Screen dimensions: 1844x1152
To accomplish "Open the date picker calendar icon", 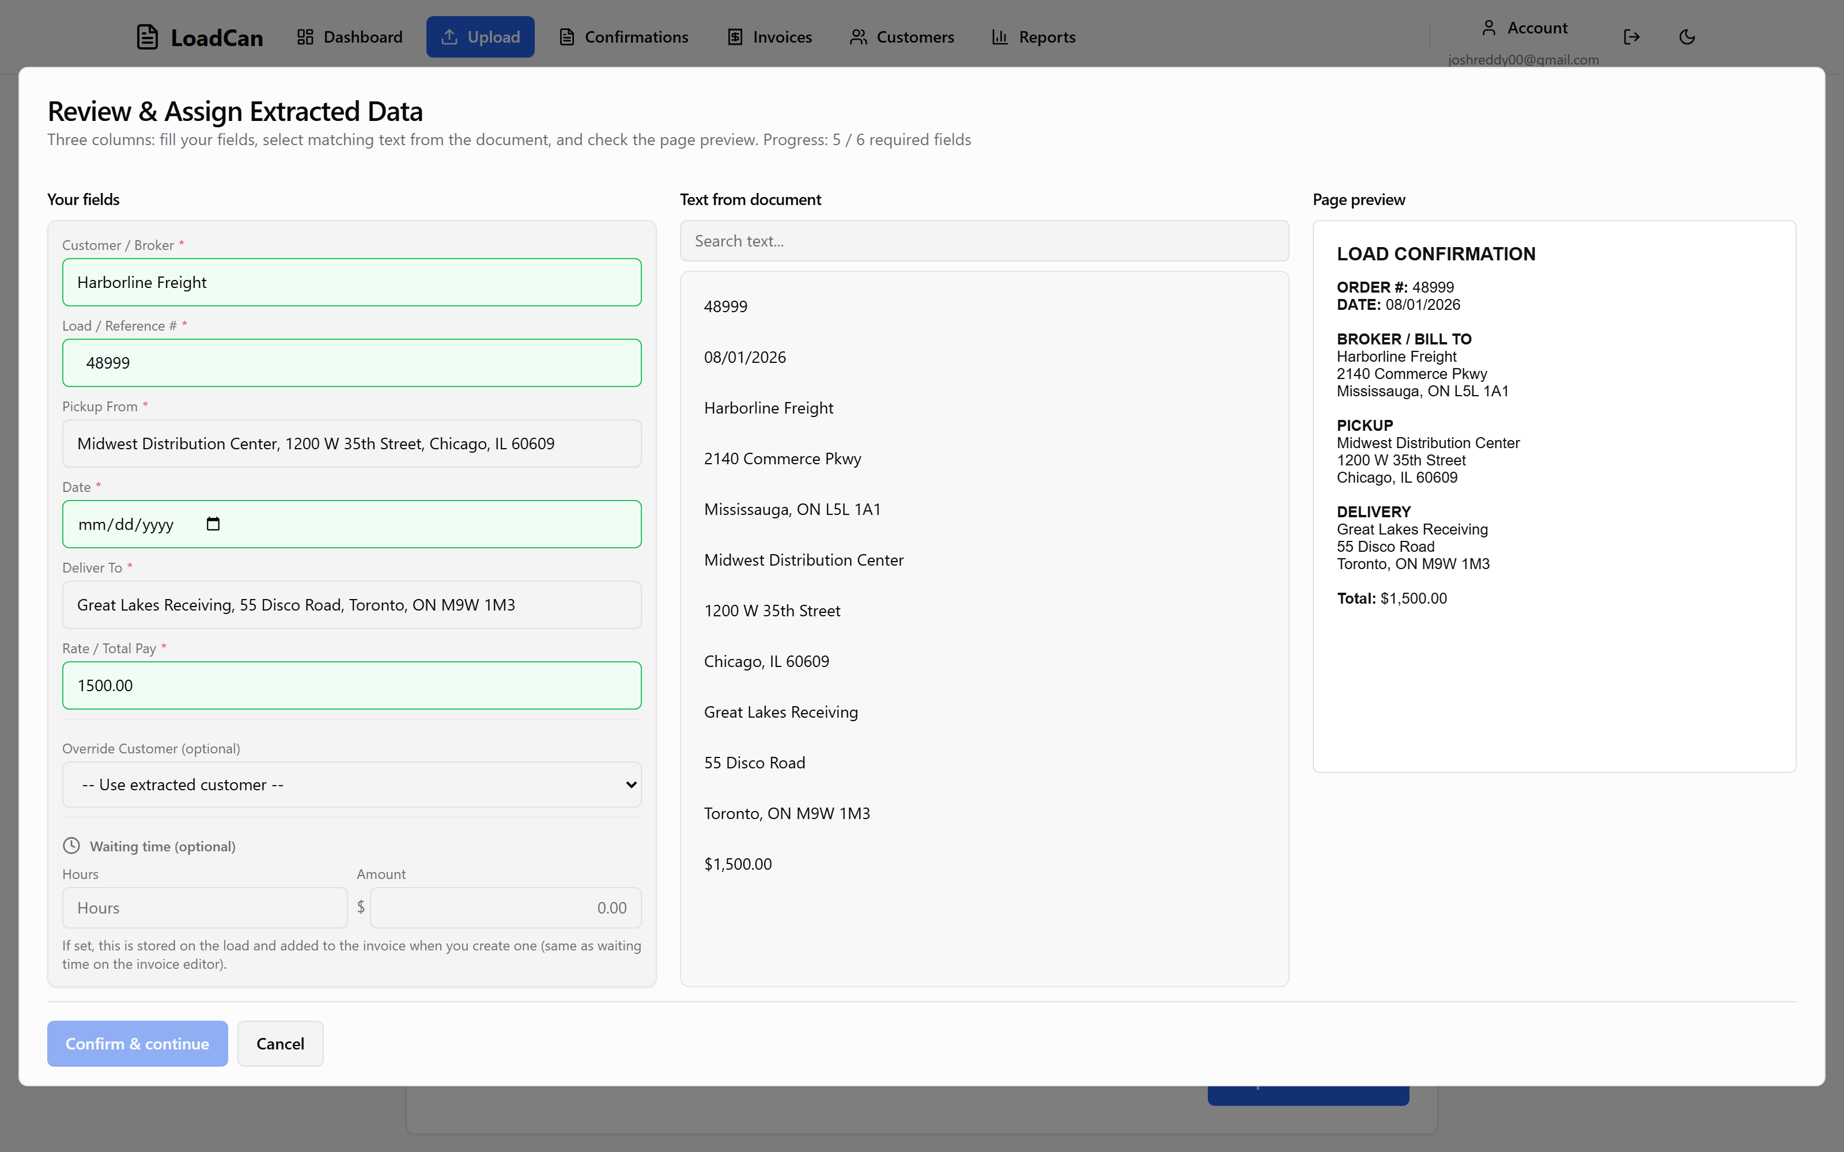I will [213, 524].
